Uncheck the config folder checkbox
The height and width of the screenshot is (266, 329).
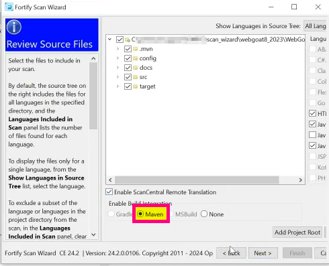pos(128,58)
